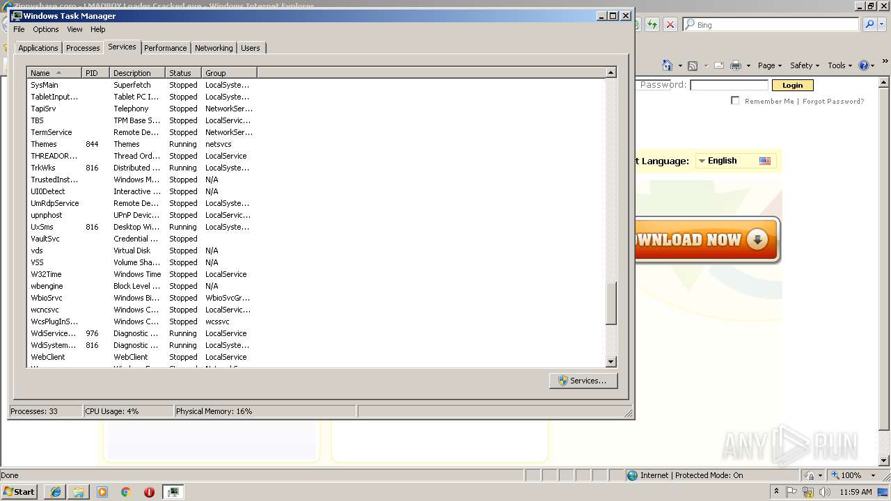Expand the Print dropdown arrow
891x501 pixels.
(x=748, y=66)
